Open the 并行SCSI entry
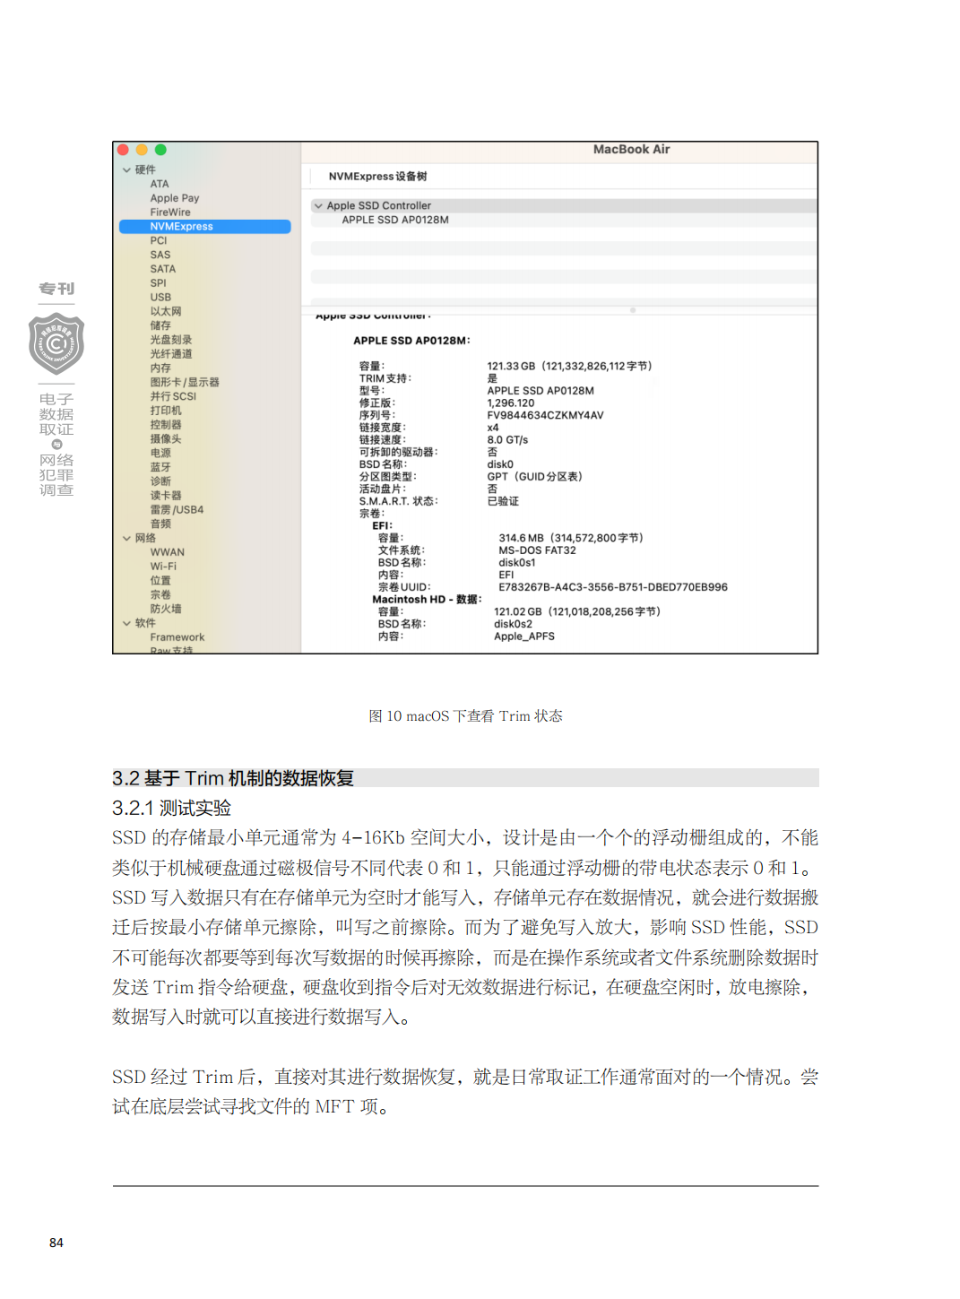Screen dimensions: 960x1299 pyautogui.click(x=173, y=396)
